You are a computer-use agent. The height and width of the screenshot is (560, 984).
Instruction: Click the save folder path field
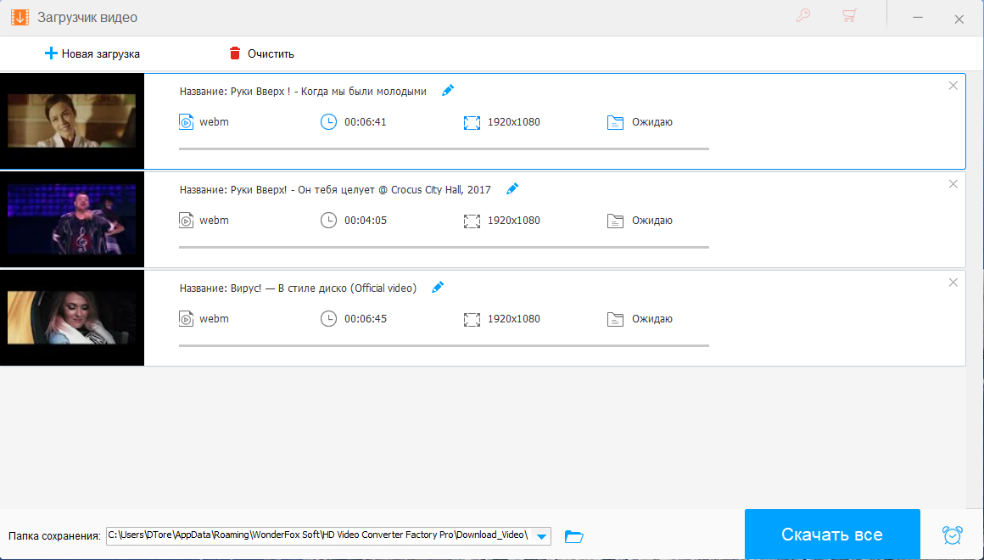point(318,535)
